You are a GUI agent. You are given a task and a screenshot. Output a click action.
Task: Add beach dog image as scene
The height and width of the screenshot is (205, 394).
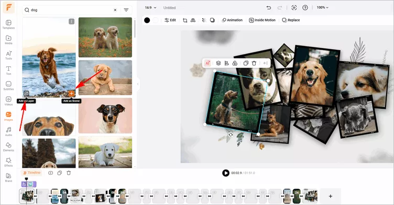72,94
